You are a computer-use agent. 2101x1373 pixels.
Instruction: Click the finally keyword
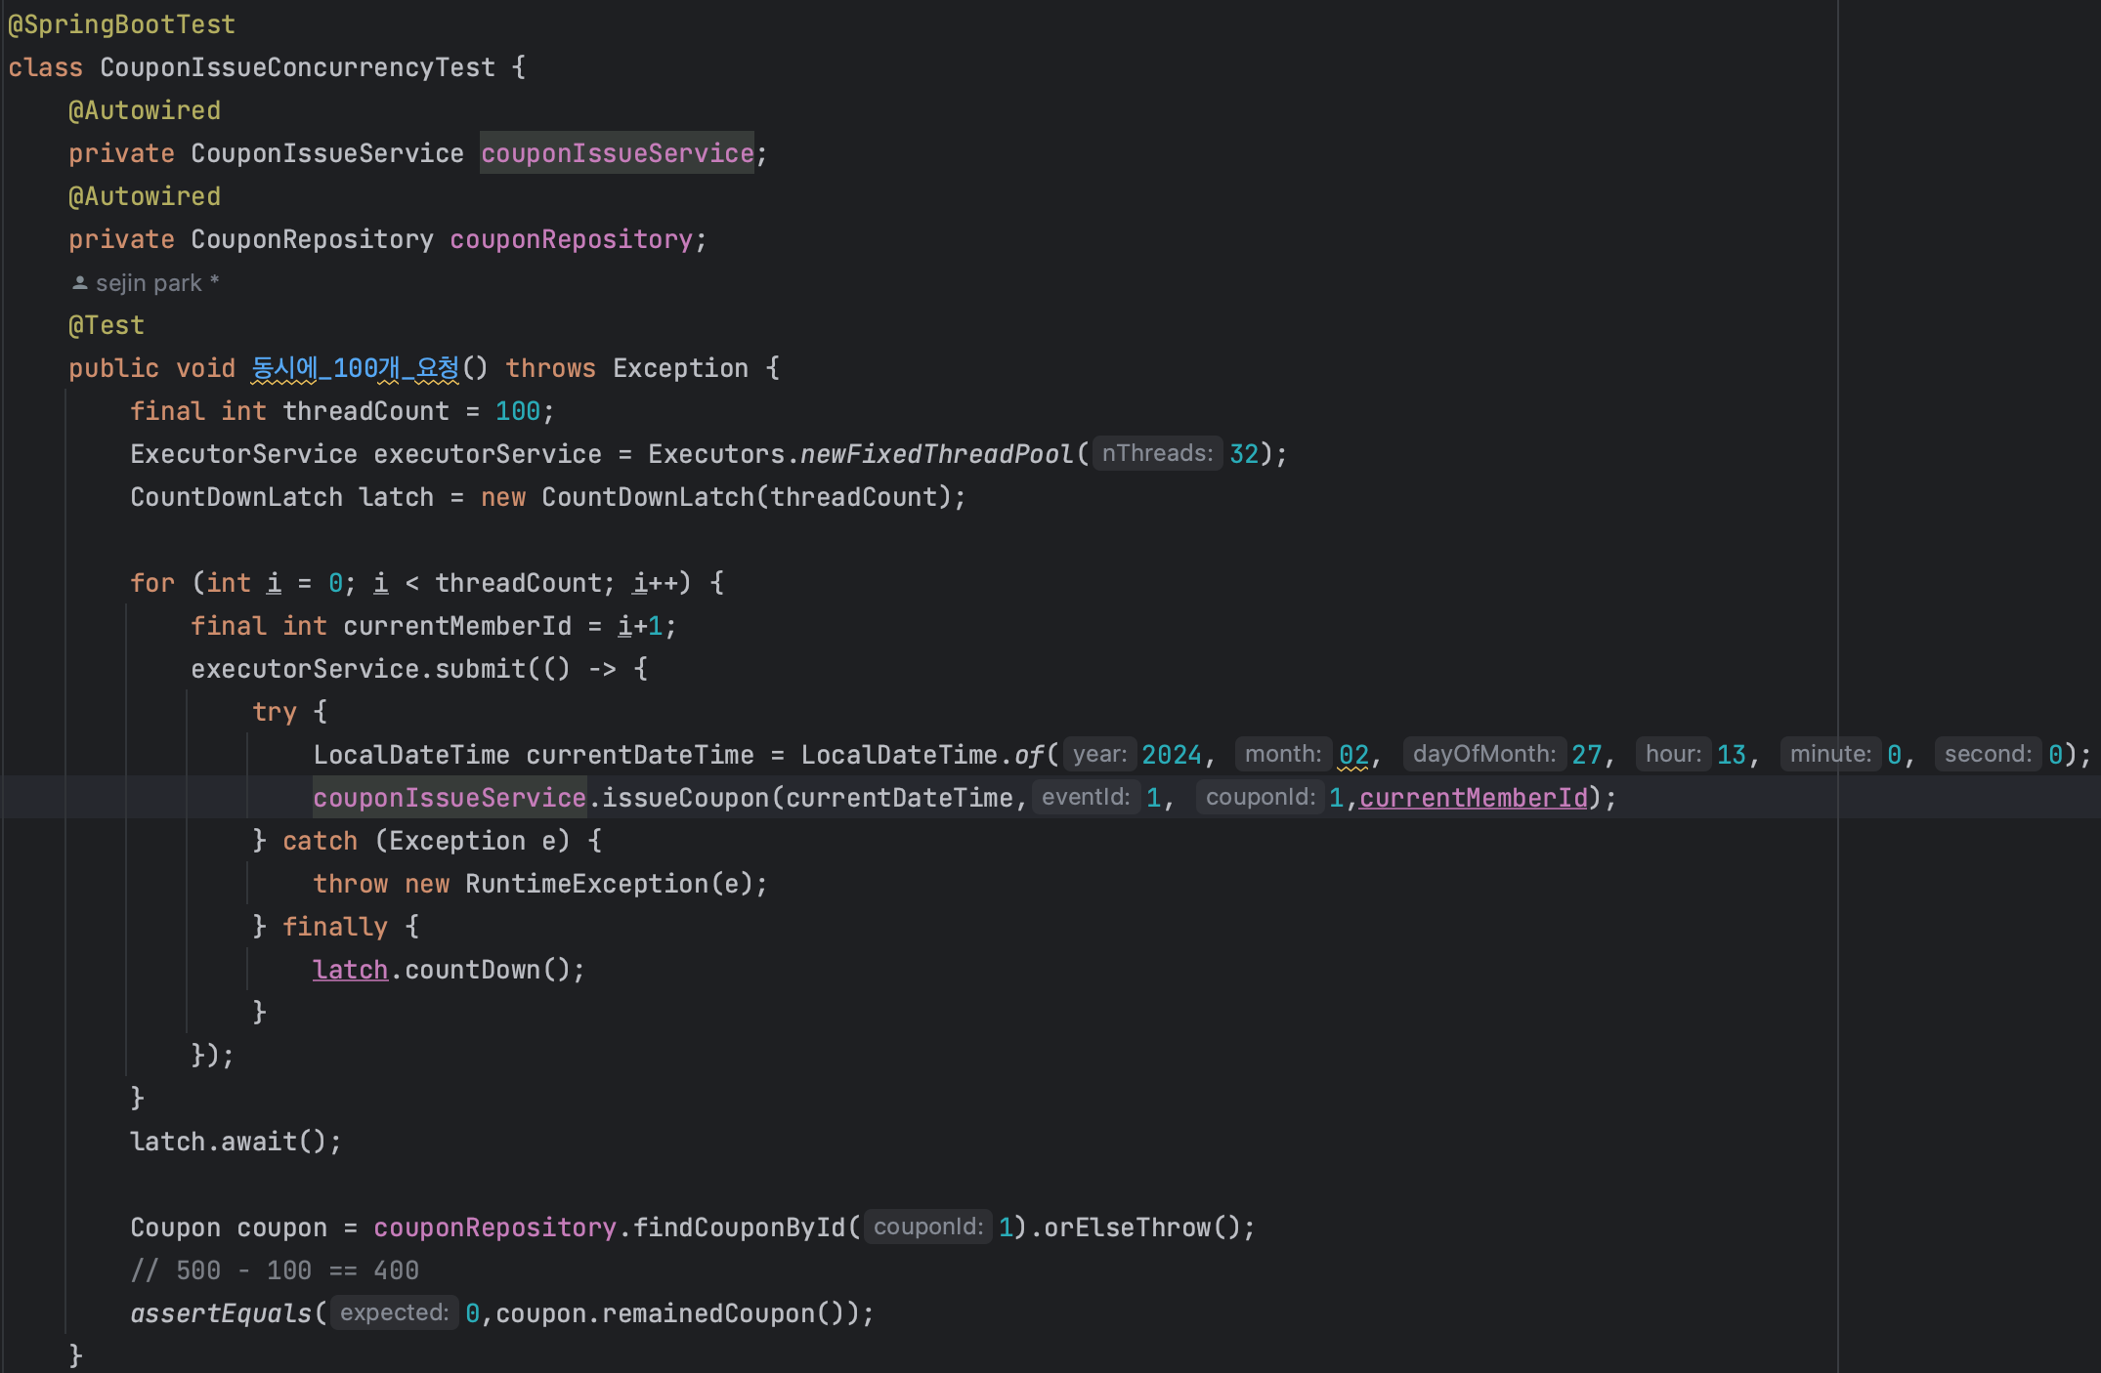pos(335,927)
